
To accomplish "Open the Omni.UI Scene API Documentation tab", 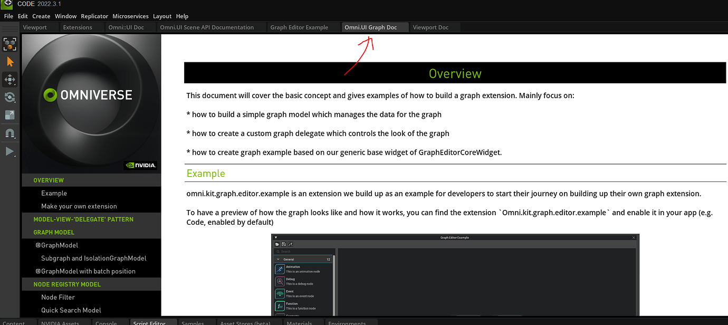I will click(x=206, y=27).
